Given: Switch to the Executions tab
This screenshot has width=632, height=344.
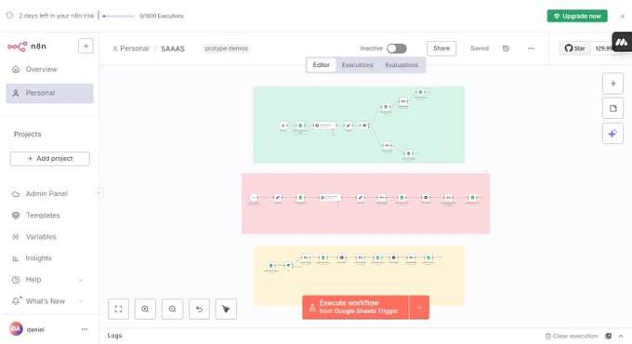Looking at the screenshot, I should (358, 65).
